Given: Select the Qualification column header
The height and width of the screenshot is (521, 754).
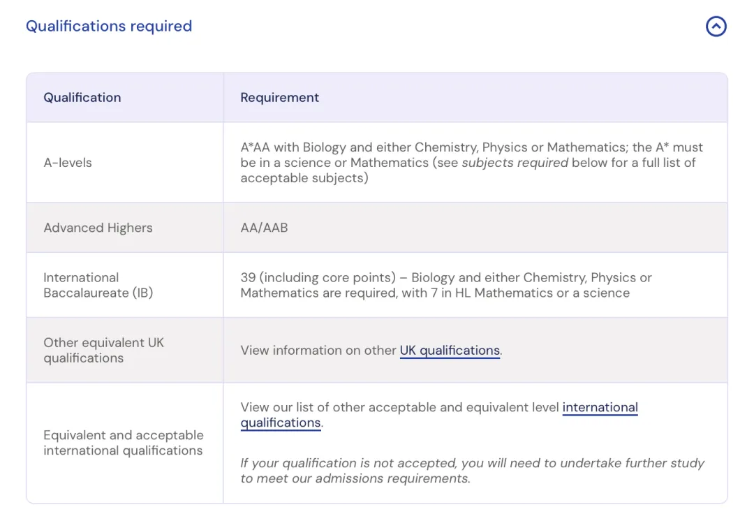Looking at the screenshot, I should pyautogui.click(x=82, y=98).
